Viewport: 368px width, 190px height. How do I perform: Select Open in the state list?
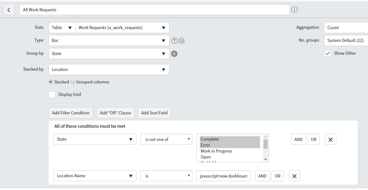pyautogui.click(x=230, y=157)
